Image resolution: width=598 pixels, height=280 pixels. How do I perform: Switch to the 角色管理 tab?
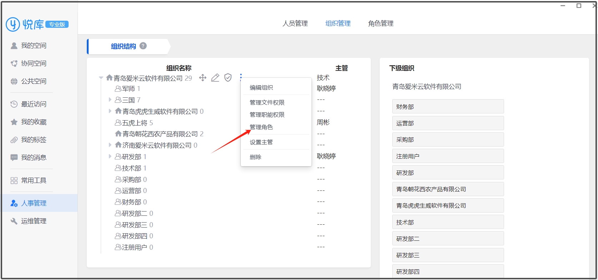pyautogui.click(x=381, y=24)
